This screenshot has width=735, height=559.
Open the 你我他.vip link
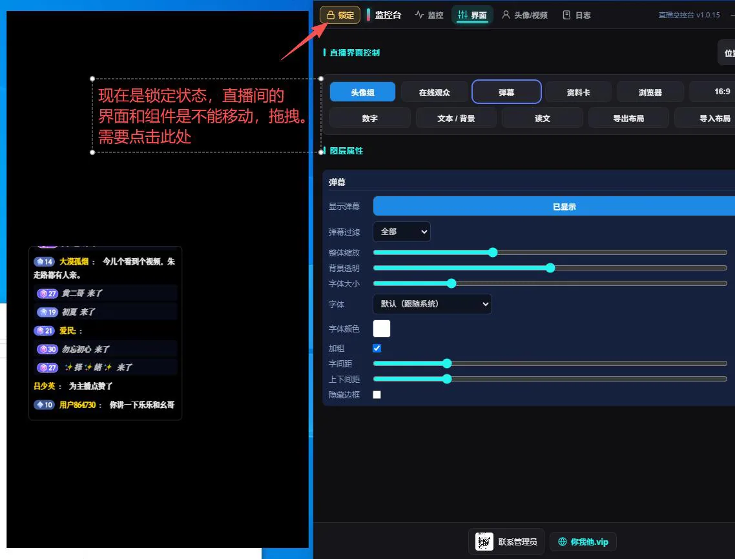tap(583, 542)
